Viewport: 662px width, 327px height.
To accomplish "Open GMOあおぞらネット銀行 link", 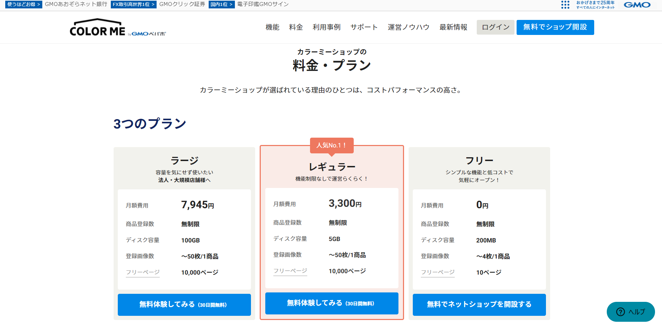I will (76, 4).
